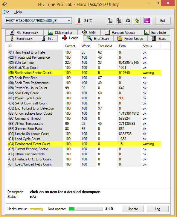
Task: Select the (03) Spin Up Time row
Action: [84, 63]
